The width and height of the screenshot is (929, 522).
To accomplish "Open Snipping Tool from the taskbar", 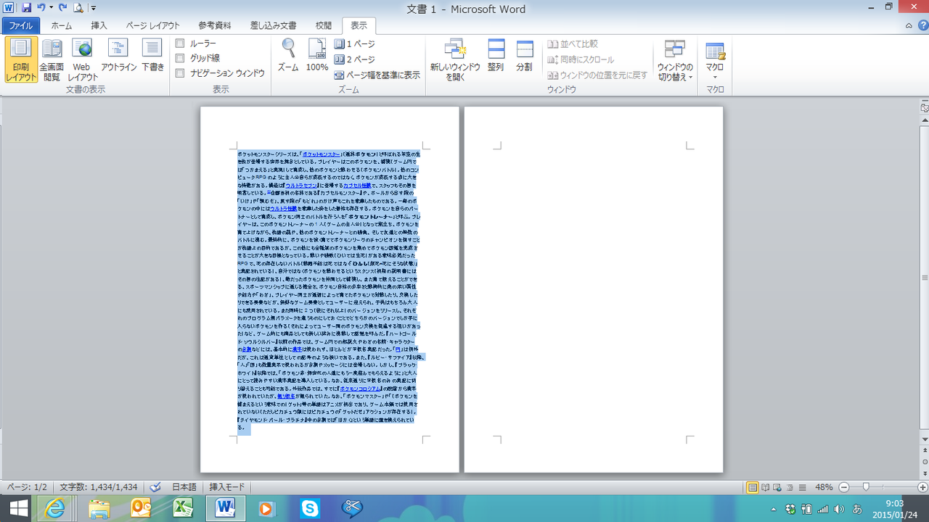I will click(353, 509).
